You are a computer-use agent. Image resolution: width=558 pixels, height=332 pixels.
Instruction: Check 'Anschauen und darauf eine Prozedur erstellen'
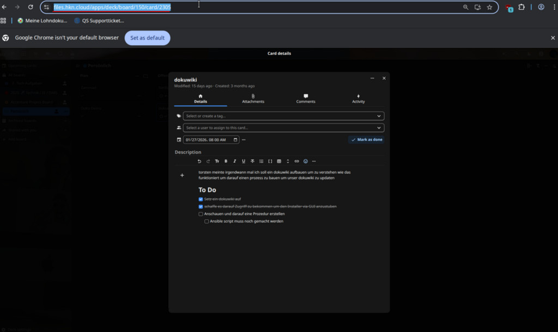click(201, 214)
